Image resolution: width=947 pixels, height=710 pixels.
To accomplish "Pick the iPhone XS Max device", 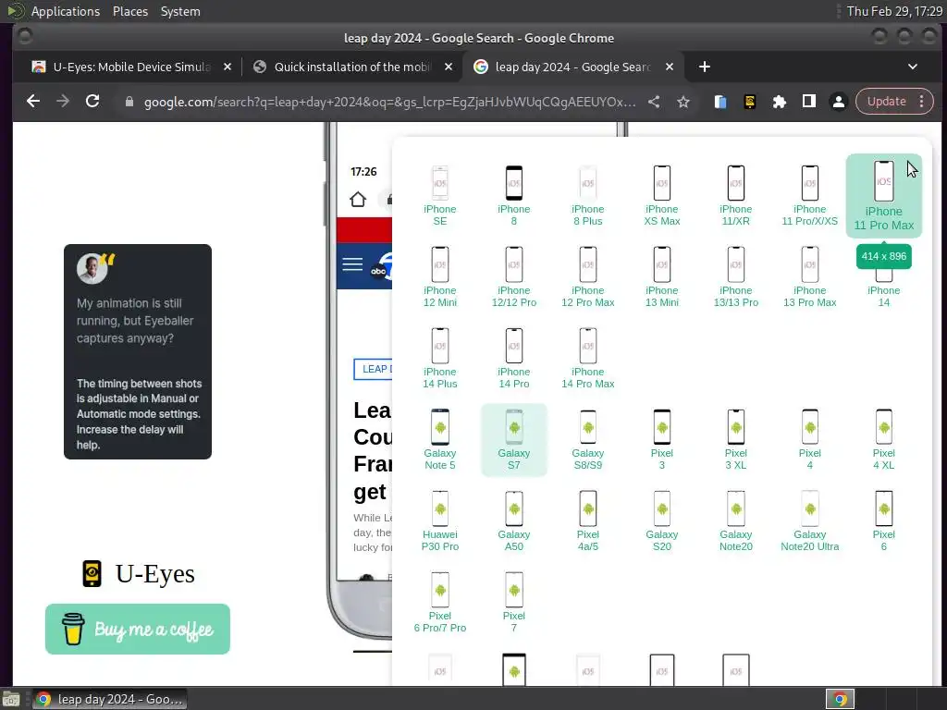I will [x=662, y=196].
